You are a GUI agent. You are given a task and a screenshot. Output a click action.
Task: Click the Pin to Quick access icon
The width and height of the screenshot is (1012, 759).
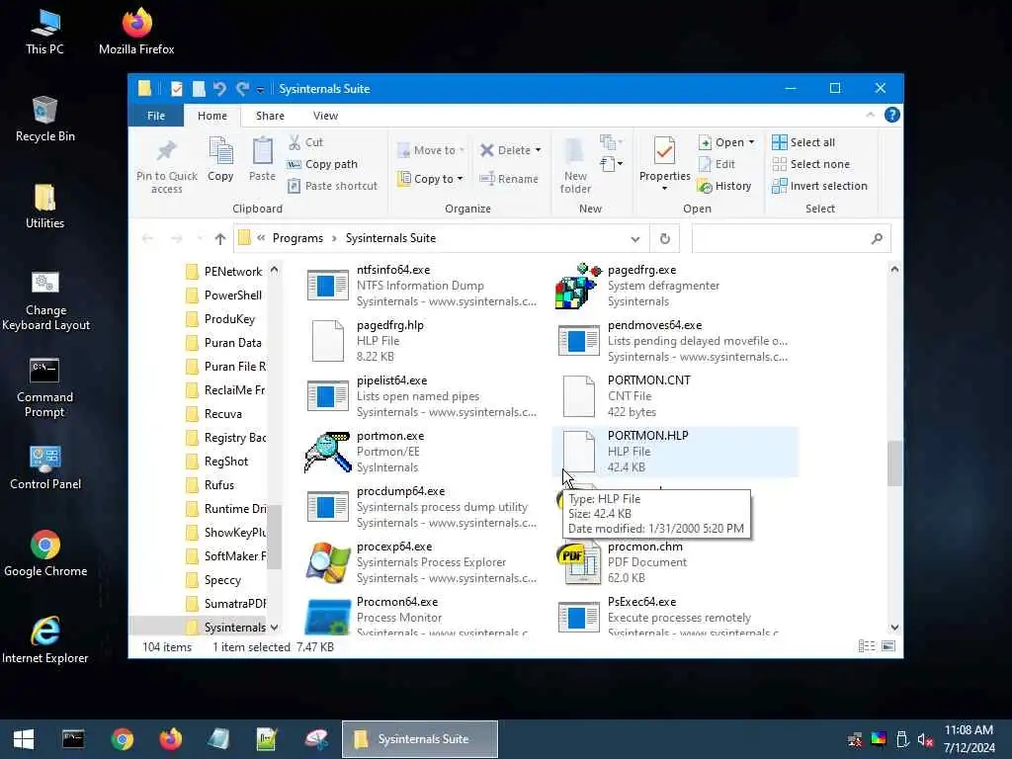[166, 151]
